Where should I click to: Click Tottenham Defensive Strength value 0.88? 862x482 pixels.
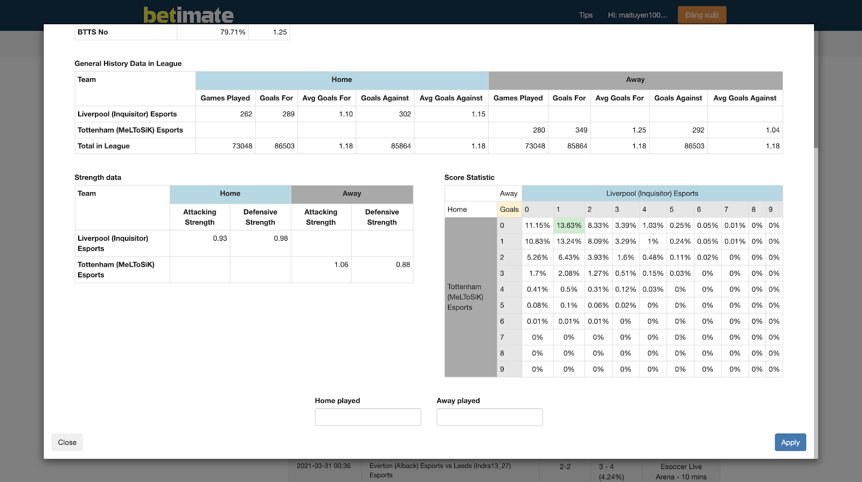(403, 264)
